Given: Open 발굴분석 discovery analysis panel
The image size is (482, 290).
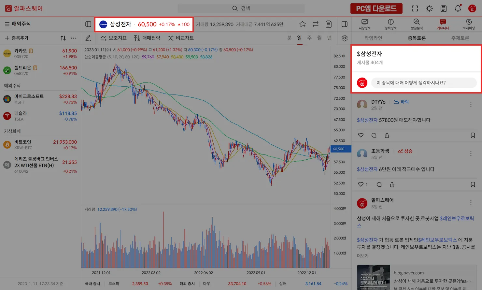Looking at the screenshot, I should pos(417,24).
